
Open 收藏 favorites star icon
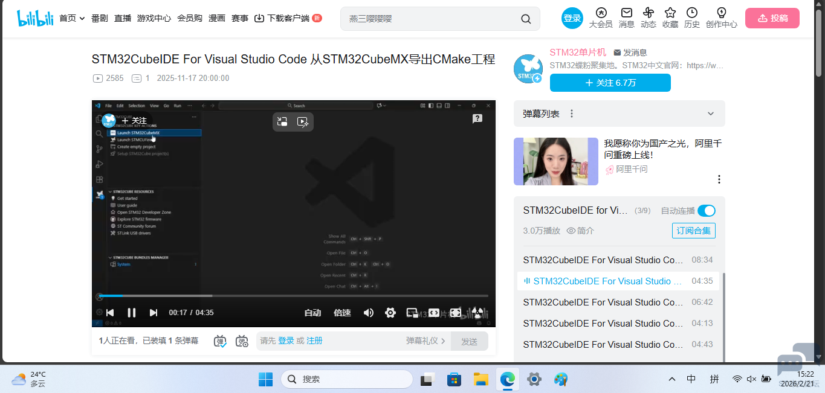670,13
